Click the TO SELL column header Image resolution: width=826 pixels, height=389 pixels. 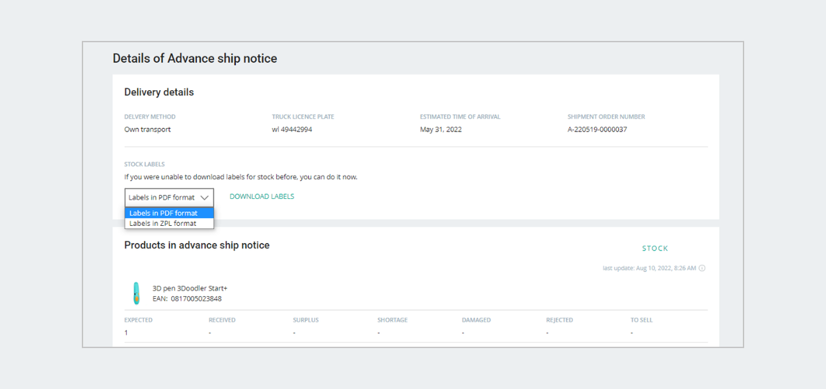coord(642,320)
